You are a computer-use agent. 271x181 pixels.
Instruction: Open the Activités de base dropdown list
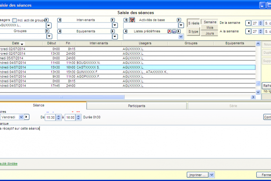[x=181, y=25]
